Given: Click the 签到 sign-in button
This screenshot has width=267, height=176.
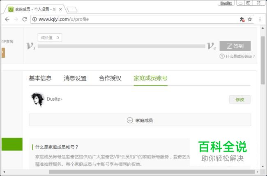Looking at the screenshot, I should point(235,46).
